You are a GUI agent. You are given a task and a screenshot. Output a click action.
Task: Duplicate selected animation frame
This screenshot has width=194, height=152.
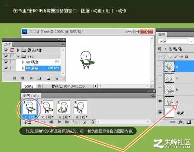point(84,122)
